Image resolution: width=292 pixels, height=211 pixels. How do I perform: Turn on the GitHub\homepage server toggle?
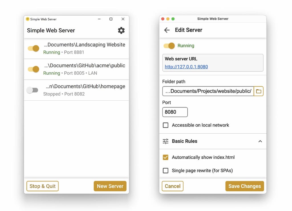click(32, 90)
